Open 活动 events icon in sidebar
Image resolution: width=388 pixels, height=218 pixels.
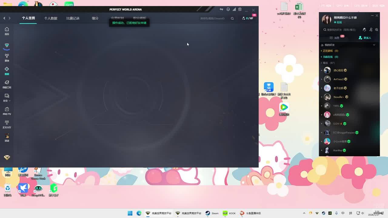[7, 137]
